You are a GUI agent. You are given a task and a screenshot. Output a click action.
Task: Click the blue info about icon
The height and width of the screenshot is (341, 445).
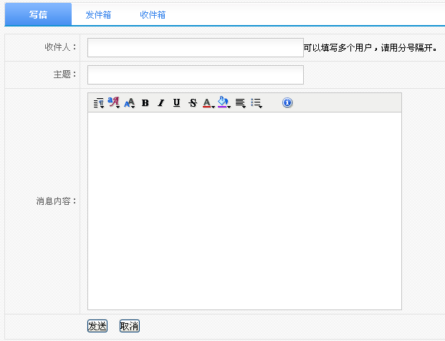(287, 103)
